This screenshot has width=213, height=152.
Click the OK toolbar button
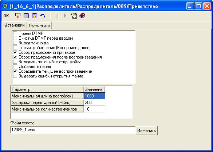pos(6,16)
